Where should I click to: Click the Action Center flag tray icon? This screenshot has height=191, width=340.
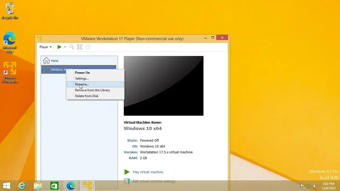pos(302,186)
